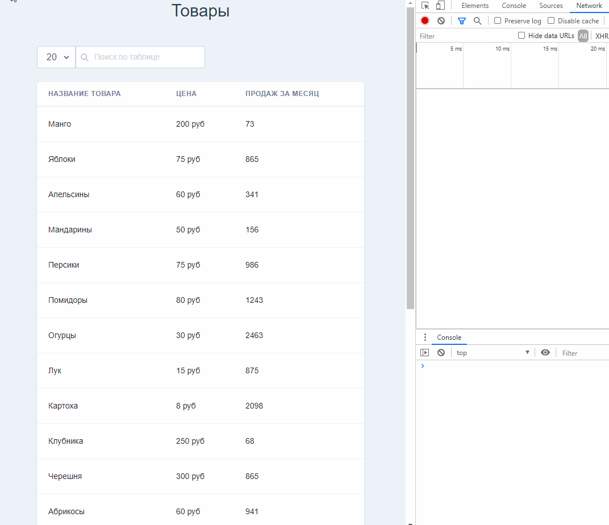
Task: Switch to the Elements tab
Action: (x=475, y=5)
